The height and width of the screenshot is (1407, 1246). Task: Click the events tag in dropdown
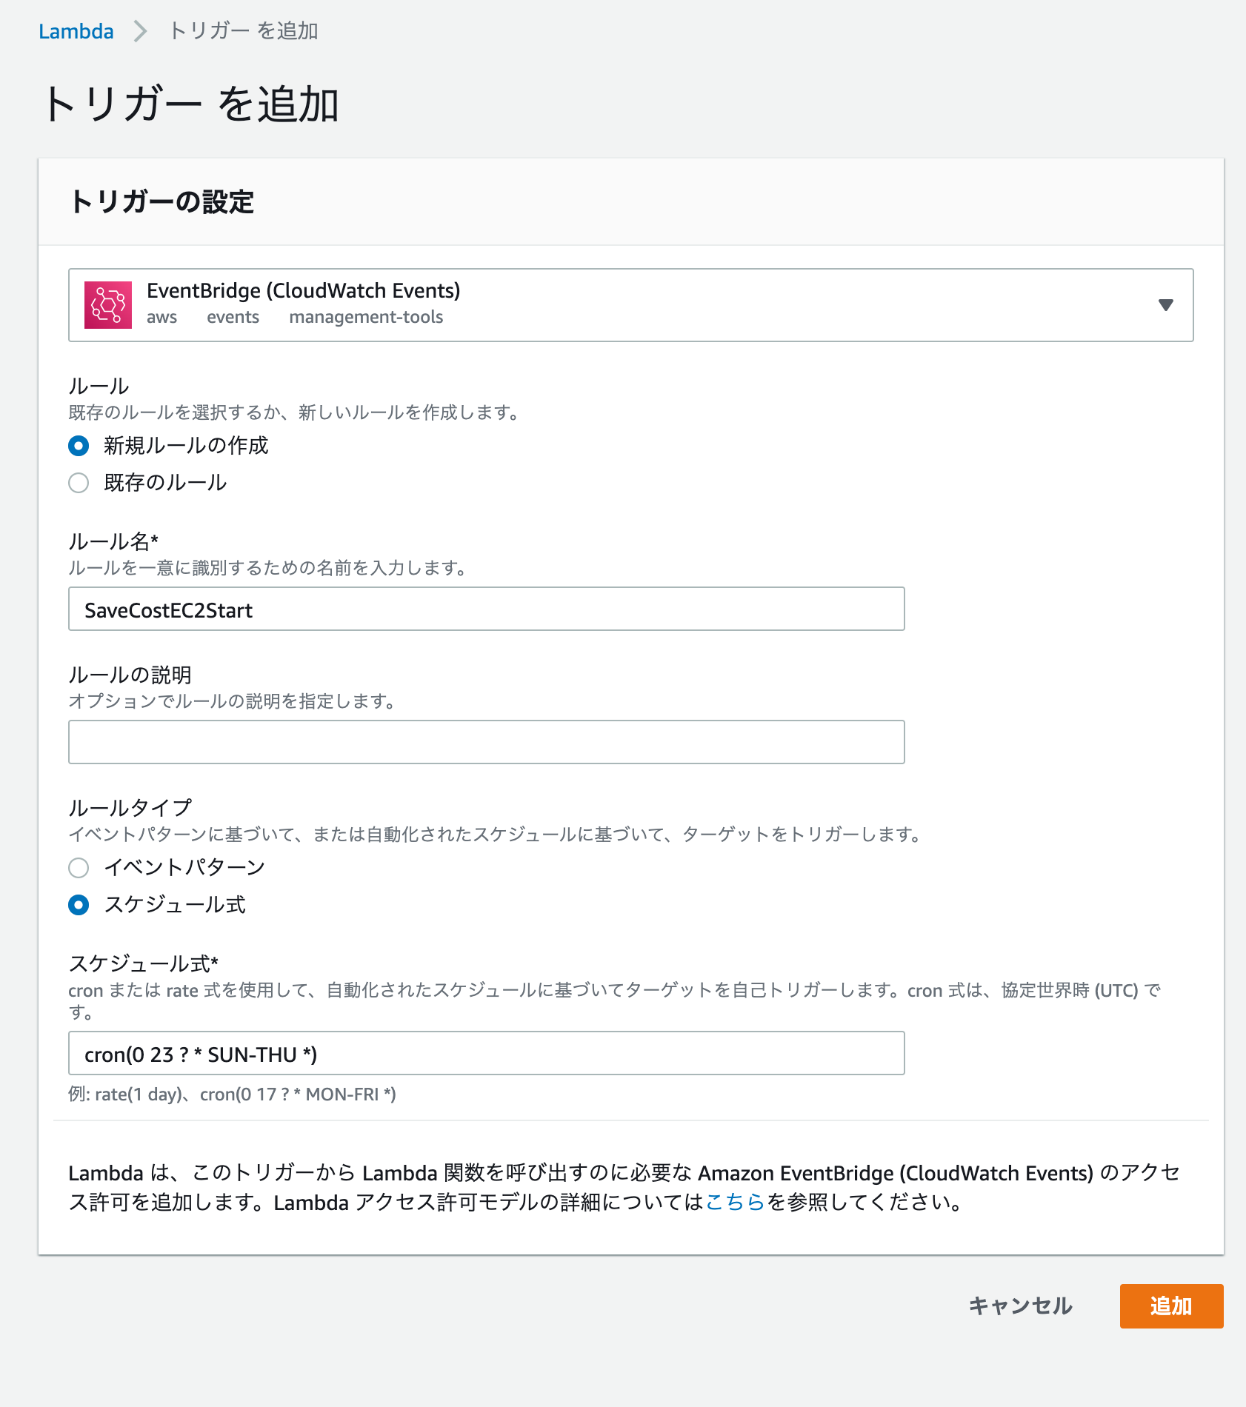click(x=233, y=317)
